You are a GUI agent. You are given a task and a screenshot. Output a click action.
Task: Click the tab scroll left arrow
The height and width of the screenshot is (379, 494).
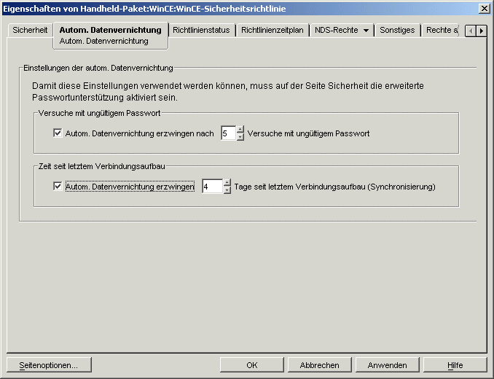click(471, 31)
